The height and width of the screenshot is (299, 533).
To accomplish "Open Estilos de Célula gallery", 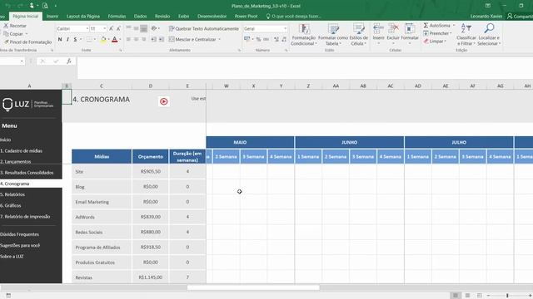I will (359, 35).
